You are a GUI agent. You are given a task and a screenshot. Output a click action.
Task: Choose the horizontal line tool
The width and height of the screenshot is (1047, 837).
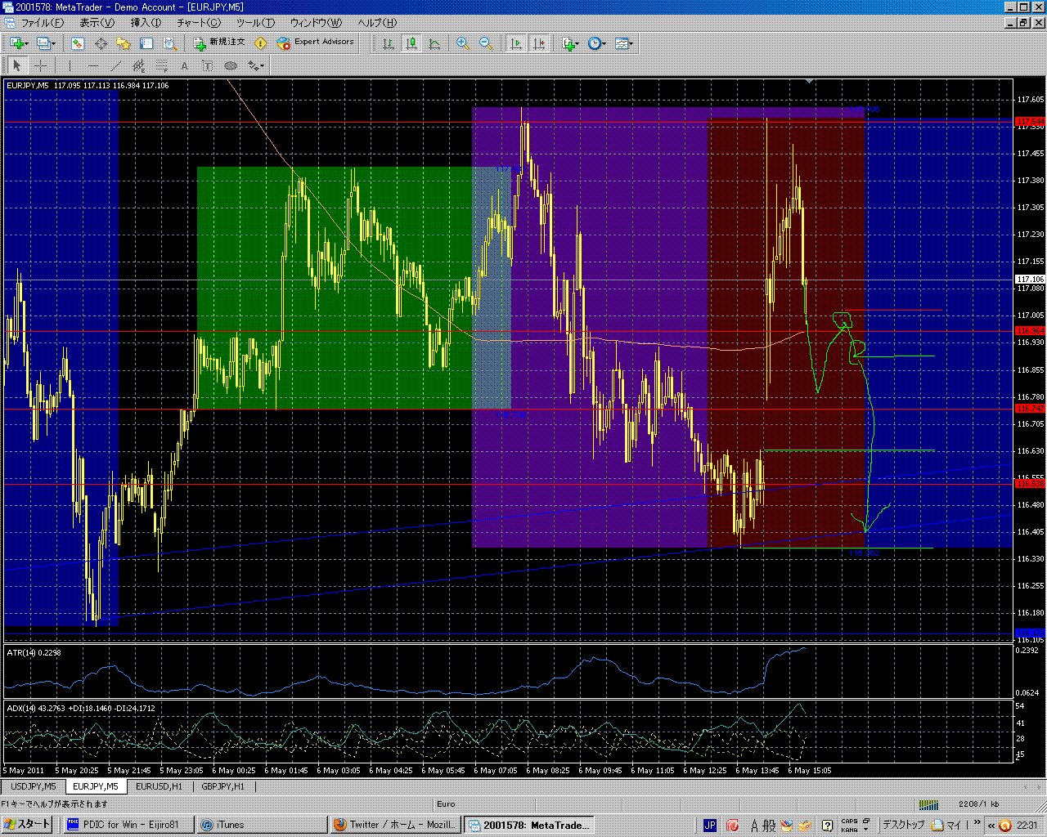pos(92,66)
